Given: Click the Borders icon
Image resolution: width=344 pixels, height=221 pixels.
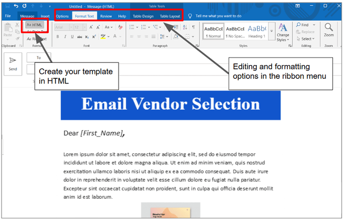Looking at the screenshot, I should tap(187, 36).
